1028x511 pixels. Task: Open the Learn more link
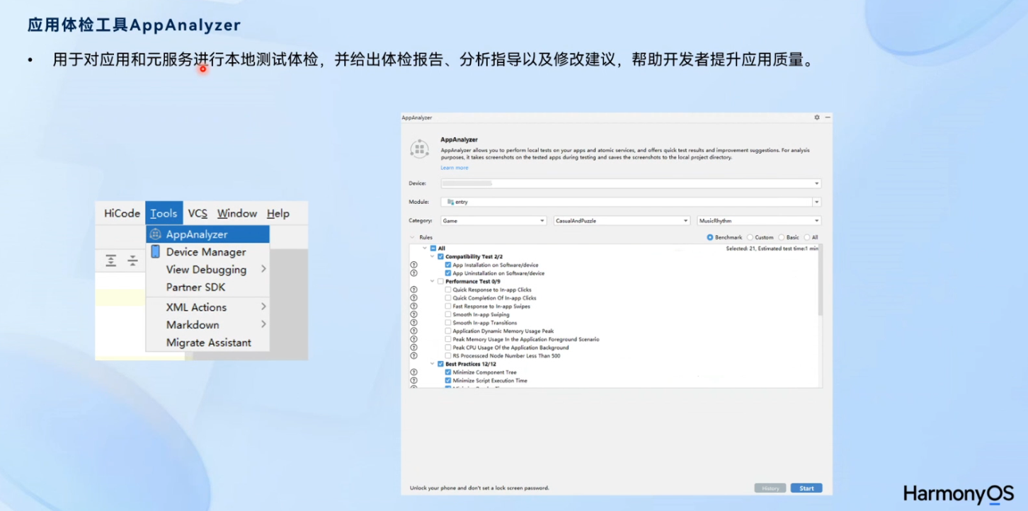455,168
